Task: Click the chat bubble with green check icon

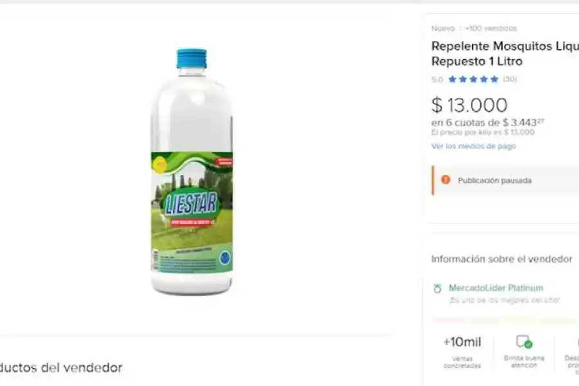Action: [524, 342]
